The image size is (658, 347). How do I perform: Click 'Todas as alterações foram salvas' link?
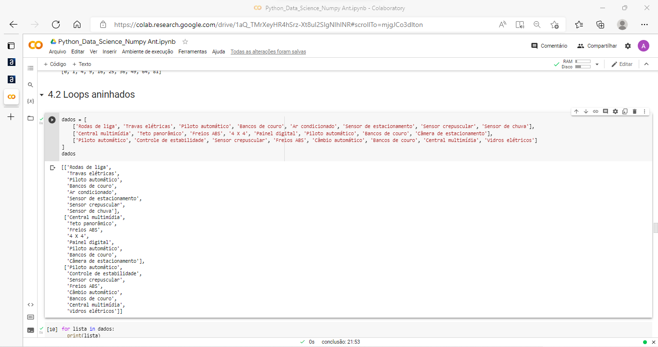tap(268, 51)
